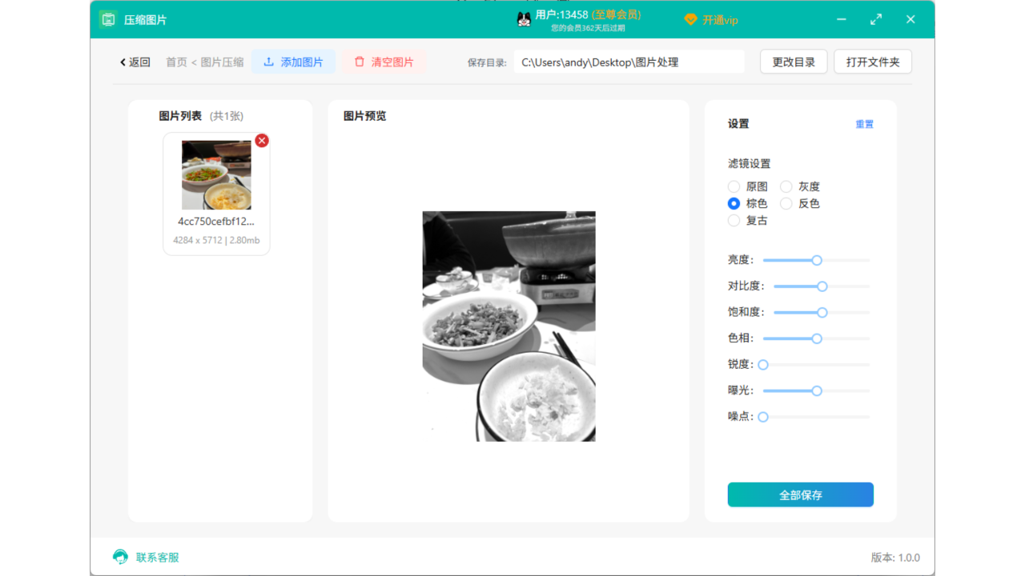Image resolution: width=1025 pixels, height=576 pixels.
Task: Remove the image using the red X badge
Action: tap(261, 140)
